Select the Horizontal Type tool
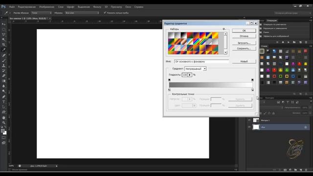Viewport: 313px width, 176px height. [3, 102]
